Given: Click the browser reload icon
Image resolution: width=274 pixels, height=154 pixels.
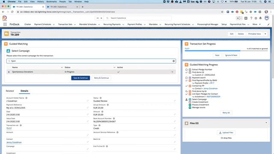Looking at the screenshot, I should pos(12,12).
